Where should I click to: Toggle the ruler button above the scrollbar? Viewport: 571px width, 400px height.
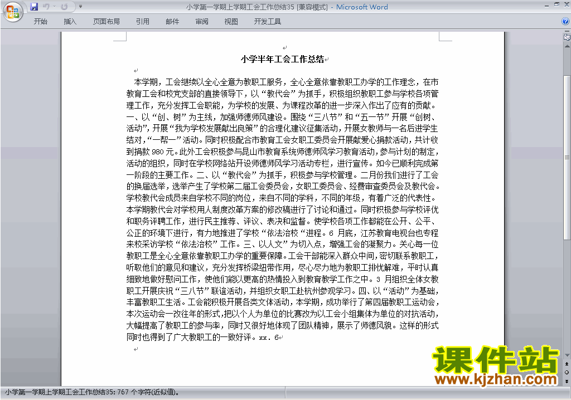[567, 37]
